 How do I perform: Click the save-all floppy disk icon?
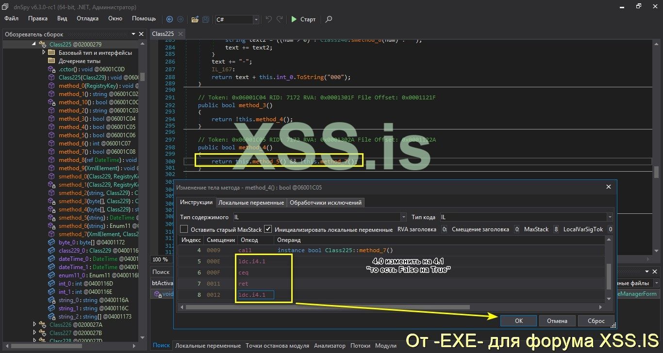point(205,19)
